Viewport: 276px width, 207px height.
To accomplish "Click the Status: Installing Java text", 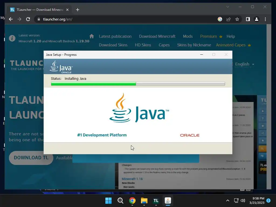I will [x=68, y=78].
